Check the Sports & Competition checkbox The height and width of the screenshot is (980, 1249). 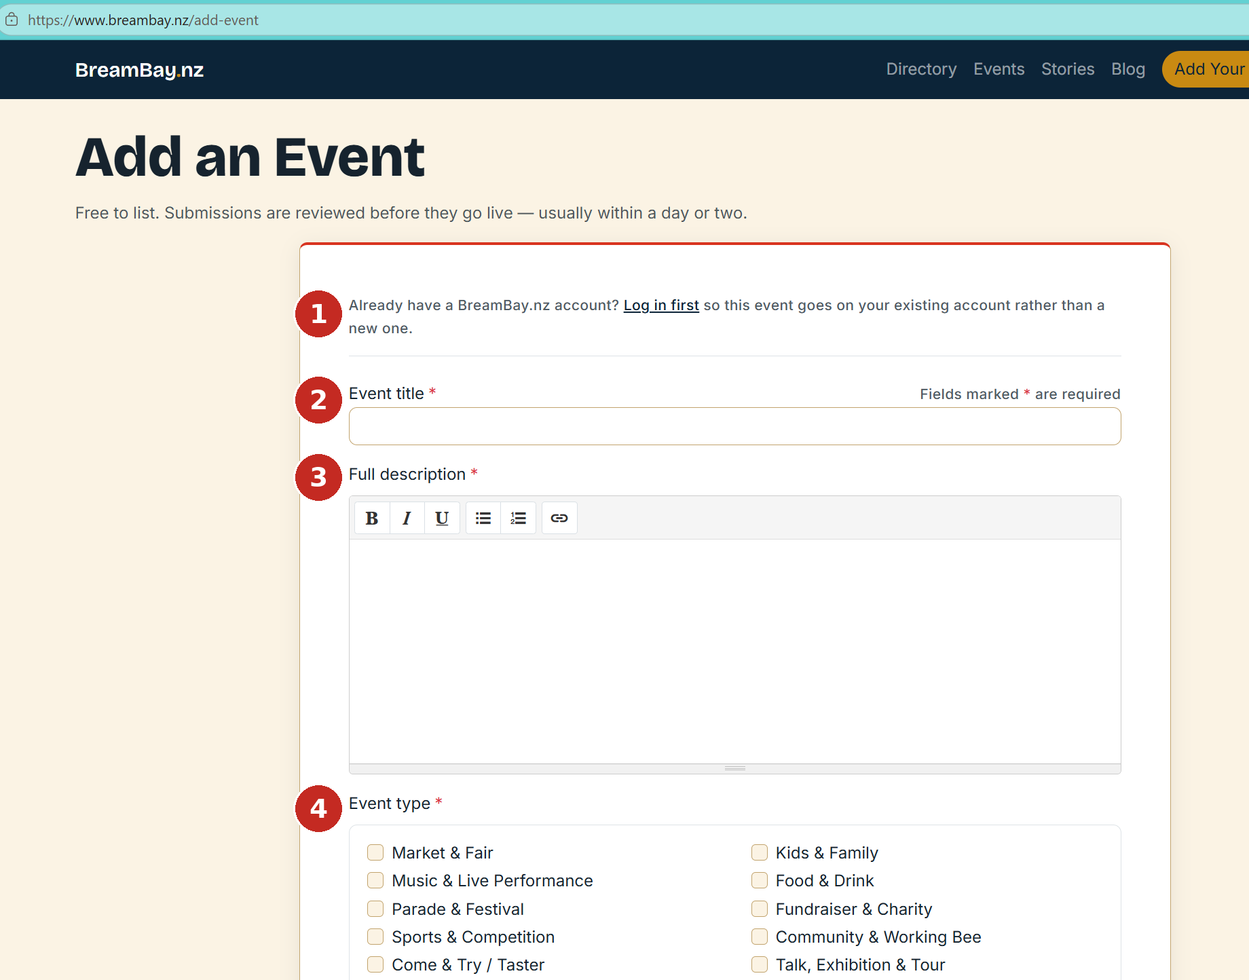(375, 937)
